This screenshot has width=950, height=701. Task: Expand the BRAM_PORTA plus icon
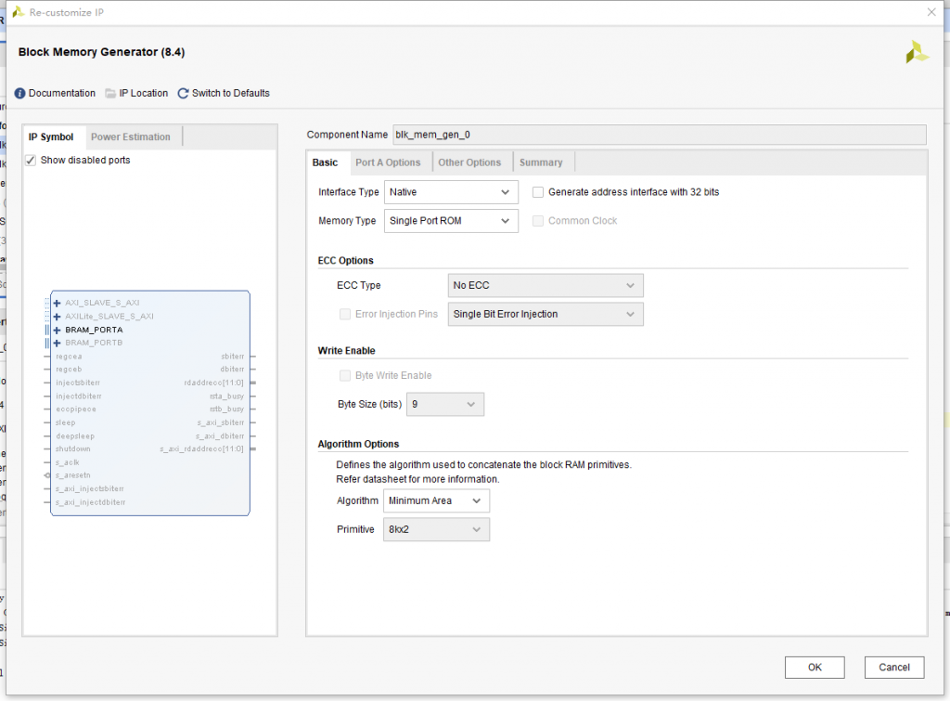coord(58,330)
